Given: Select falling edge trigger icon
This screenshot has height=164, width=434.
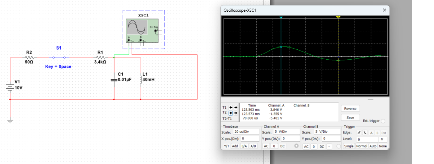Looking at the screenshot, I should coord(365,132).
